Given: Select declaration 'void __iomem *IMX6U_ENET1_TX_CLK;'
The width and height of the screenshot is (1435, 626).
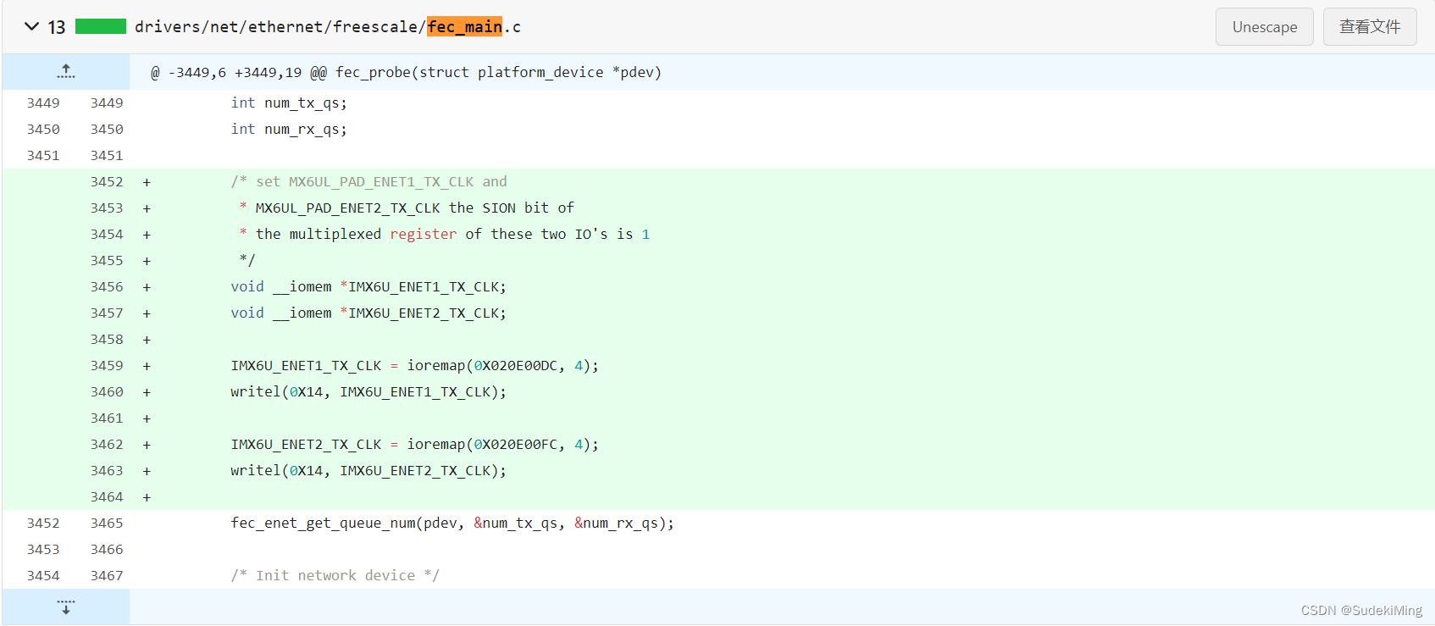Looking at the screenshot, I should (x=368, y=286).
